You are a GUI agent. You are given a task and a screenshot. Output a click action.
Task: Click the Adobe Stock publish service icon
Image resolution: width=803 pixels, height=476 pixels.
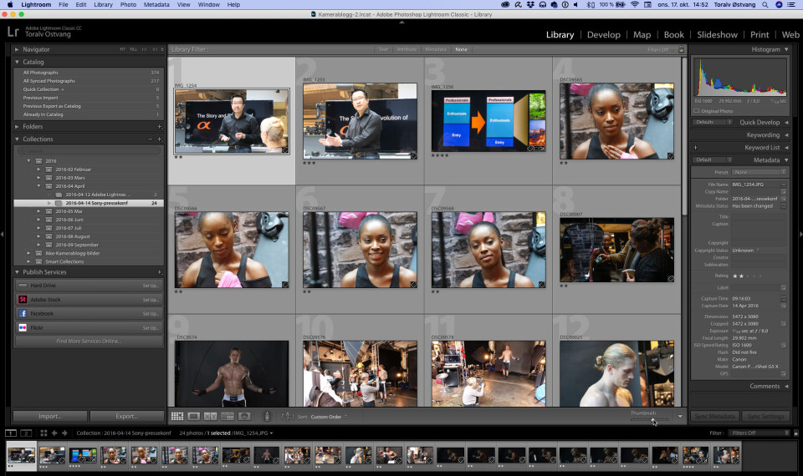click(x=23, y=300)
